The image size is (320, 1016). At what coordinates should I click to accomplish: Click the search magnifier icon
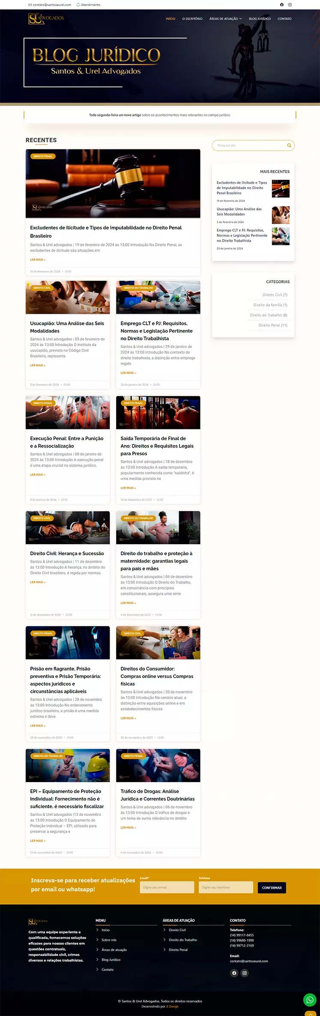click(x=289, y=145)
